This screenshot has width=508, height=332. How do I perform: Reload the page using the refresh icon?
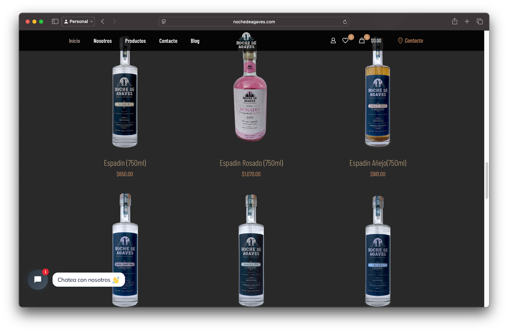(x=345, y=22)
